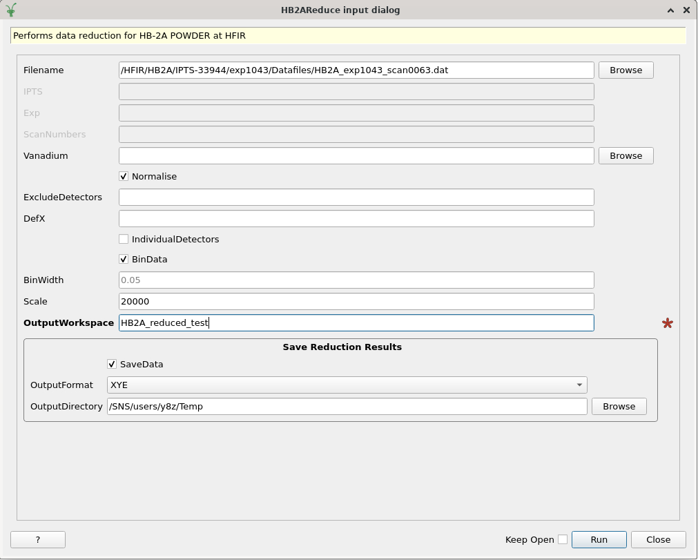The width and height of the screenshot is (698, 560).
Task: Click the title bar roll-up arrow icon
Action: point(670,10)
